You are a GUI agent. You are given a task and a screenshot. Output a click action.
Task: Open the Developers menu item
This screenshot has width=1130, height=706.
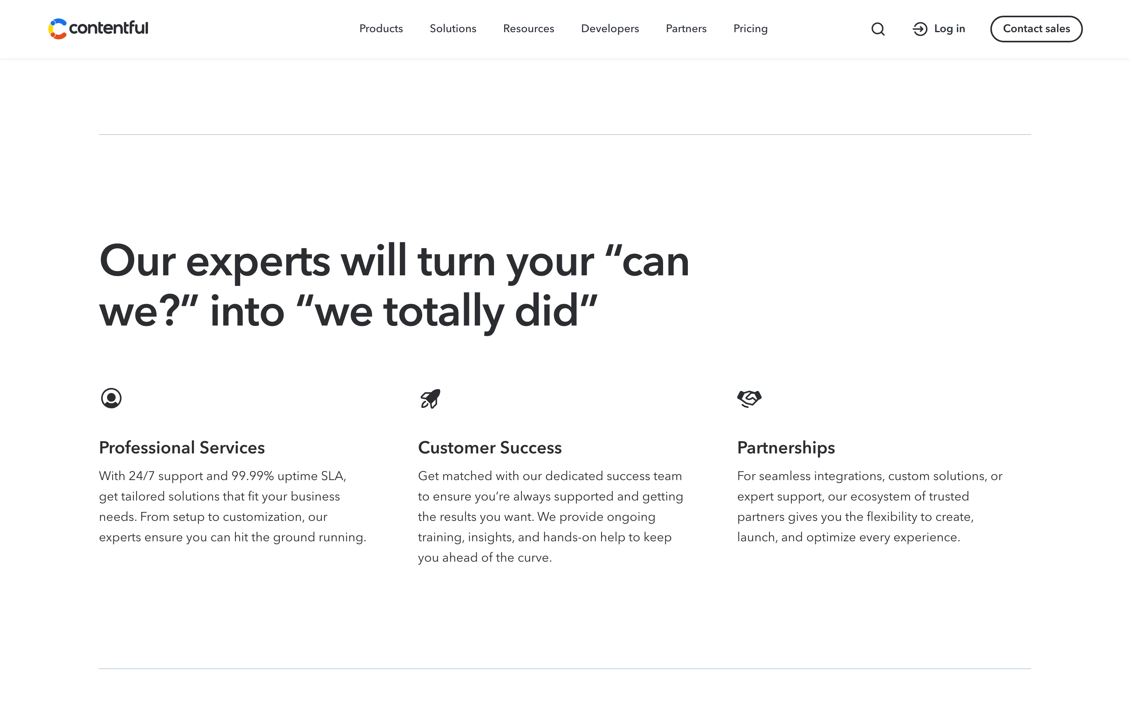(x=610, y=29)
